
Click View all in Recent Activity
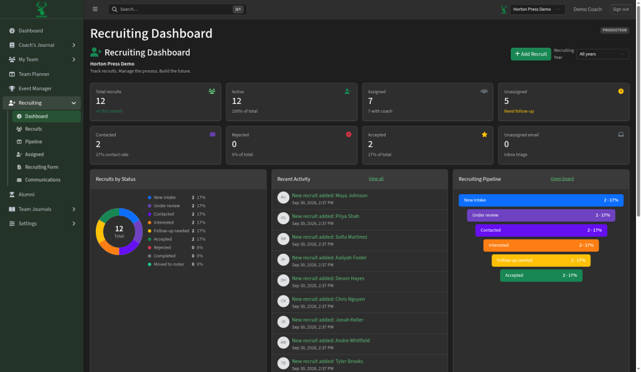(x=376, y=178)
